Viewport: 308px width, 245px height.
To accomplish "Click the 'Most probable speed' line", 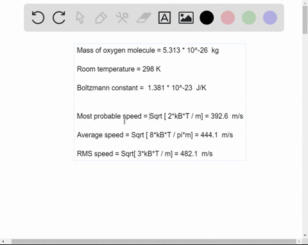I will tap(160, 116).
